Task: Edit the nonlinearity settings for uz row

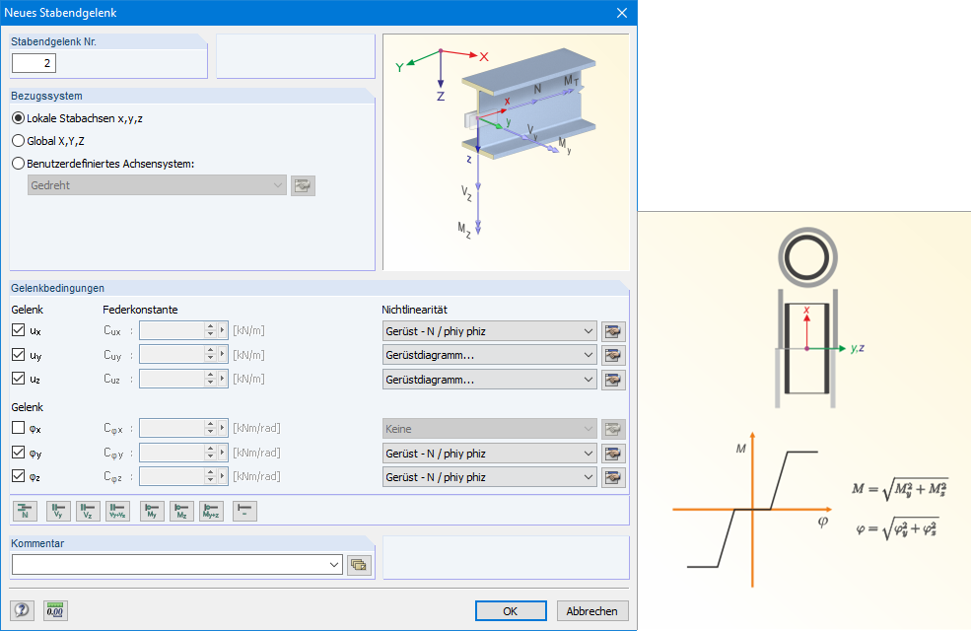Action: tap(613, 380)
